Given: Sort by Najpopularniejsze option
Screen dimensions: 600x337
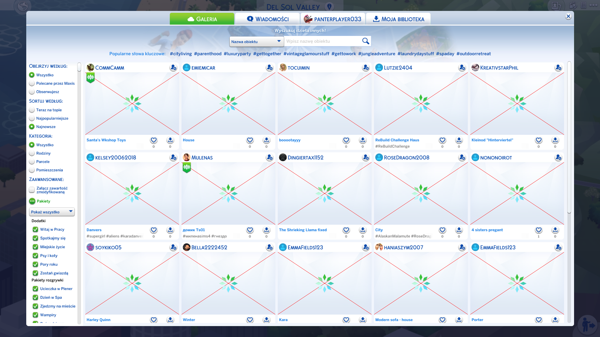Looking at the screenshot, I should tap(32, 118).
